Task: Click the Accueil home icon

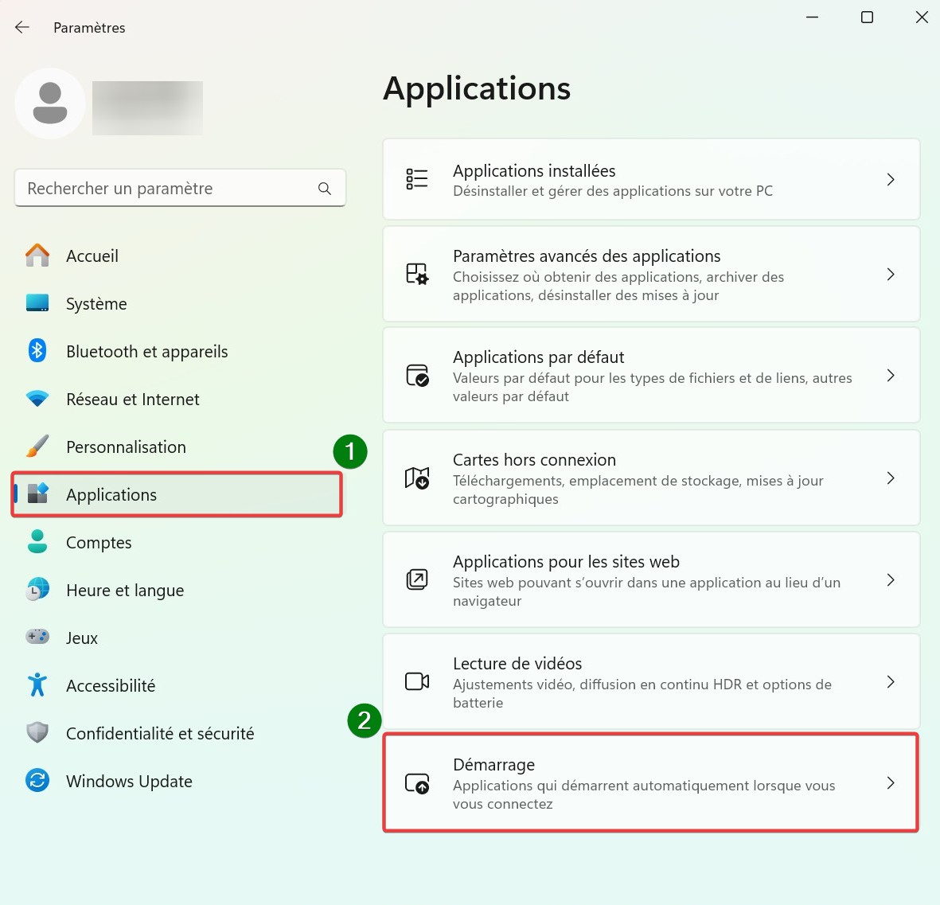Action: tap(37, 256)
